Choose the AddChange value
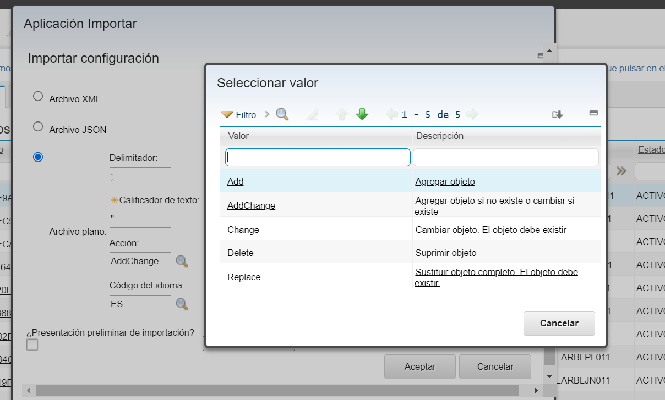 pos(251,206)
